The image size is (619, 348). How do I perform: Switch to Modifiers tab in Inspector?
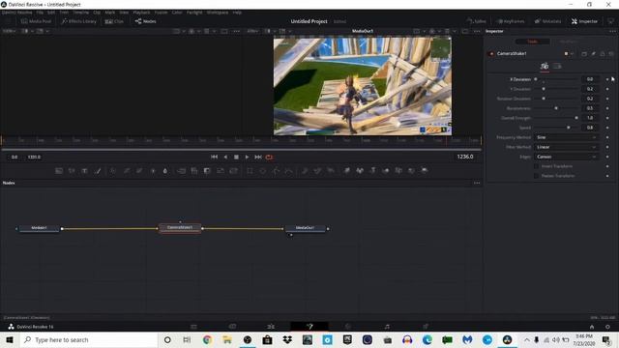point(568,42)
